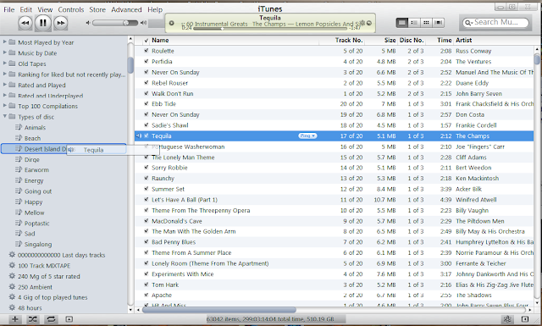The width and height of the screenshot is (542, 326).
Task: Click the Ping button on Tequila row
Action: [x=307, y=135]
